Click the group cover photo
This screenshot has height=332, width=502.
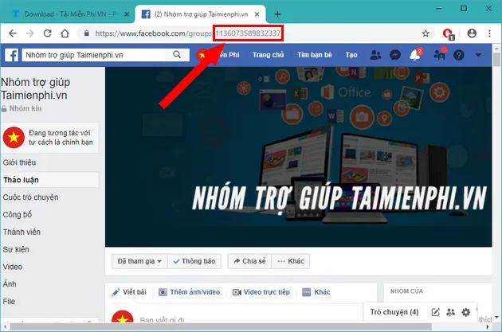[298, 157]
